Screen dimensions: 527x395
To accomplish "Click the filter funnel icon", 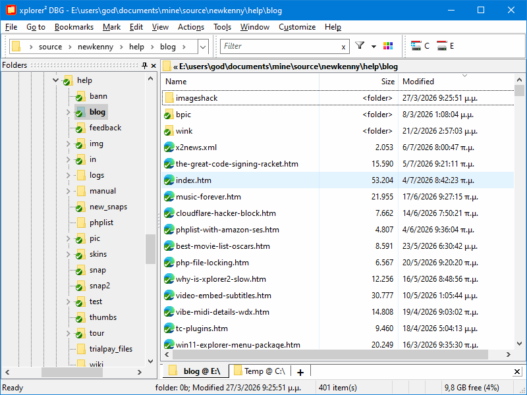I will coord(360,45).
